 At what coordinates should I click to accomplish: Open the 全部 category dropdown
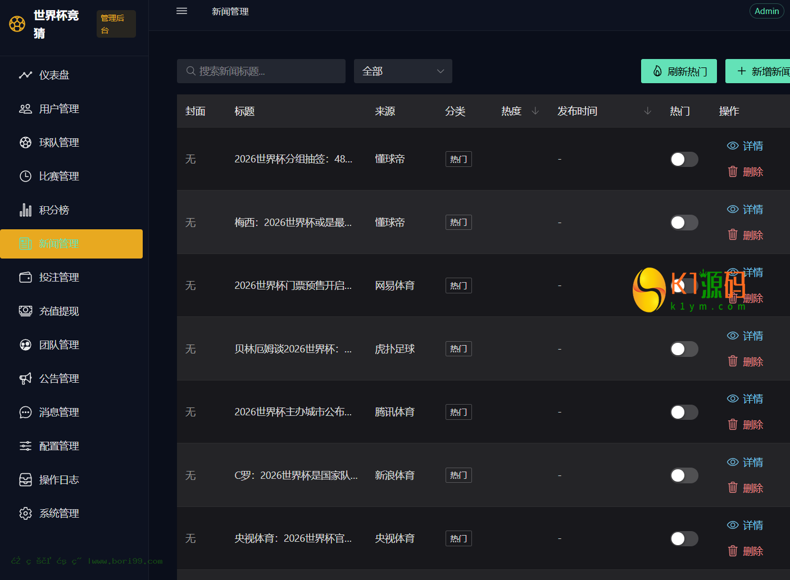tap(403, 71)
